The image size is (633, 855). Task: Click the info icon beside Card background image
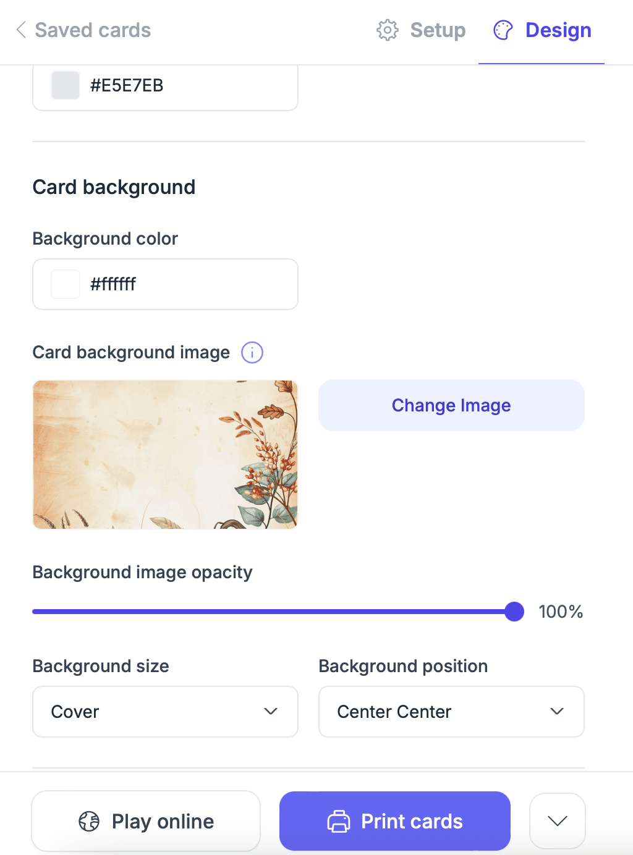(x=252, y=353)
